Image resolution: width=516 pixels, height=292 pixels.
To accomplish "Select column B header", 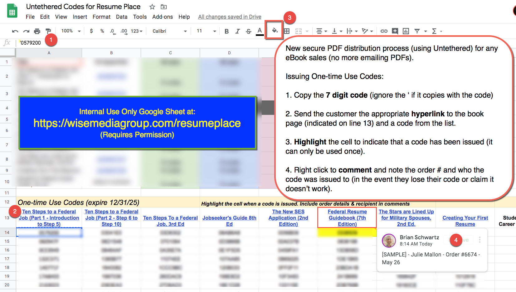I will (x=111, y=53).
